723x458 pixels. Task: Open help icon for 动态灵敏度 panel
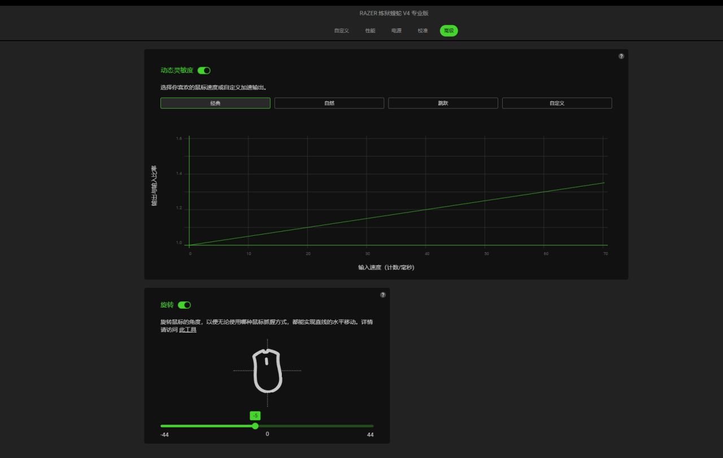pos(621,56)
